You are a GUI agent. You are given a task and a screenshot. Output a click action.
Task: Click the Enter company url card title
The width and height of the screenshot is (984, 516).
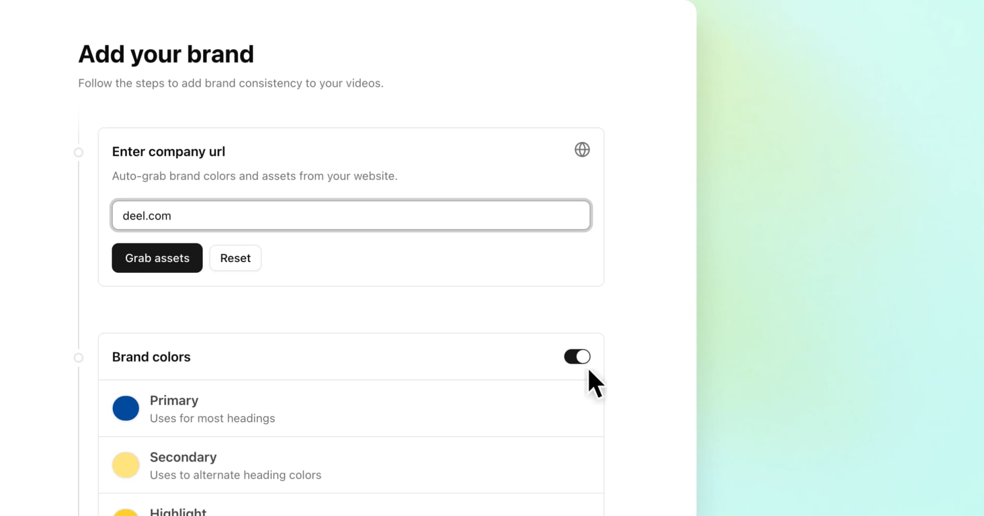point(169,151)
